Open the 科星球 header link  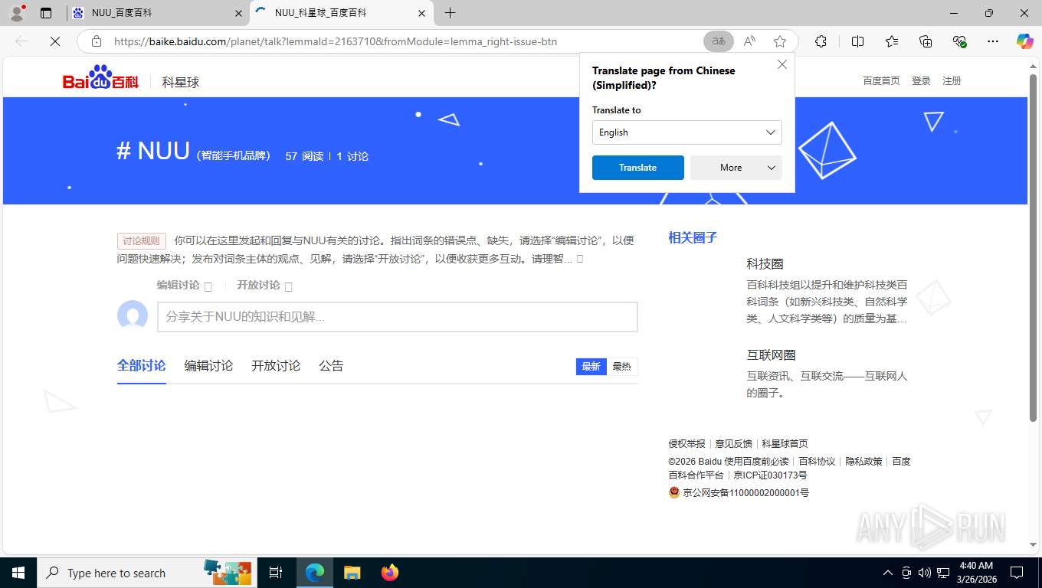click(x=181, y=82)
